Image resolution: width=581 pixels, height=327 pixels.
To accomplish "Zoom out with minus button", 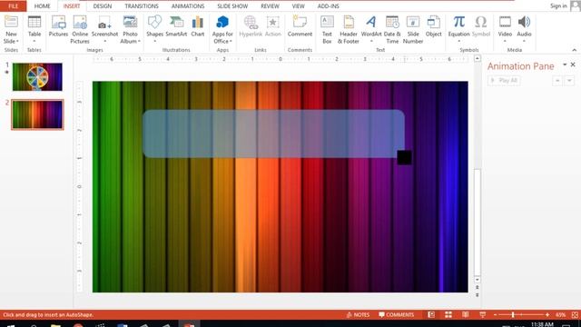I will 495,315.
